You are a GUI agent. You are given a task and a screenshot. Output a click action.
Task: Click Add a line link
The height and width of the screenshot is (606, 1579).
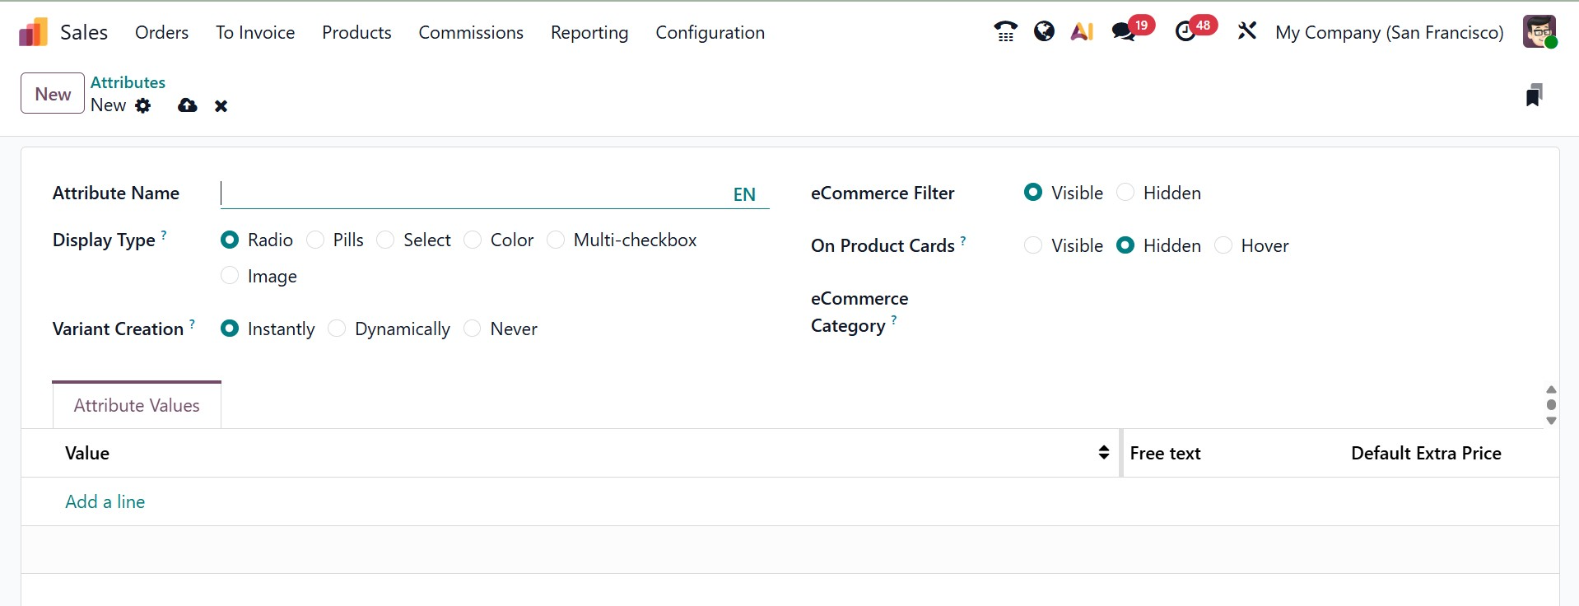(105, 501)
